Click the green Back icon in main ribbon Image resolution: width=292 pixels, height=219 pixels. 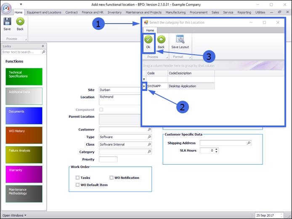(20, 21)
